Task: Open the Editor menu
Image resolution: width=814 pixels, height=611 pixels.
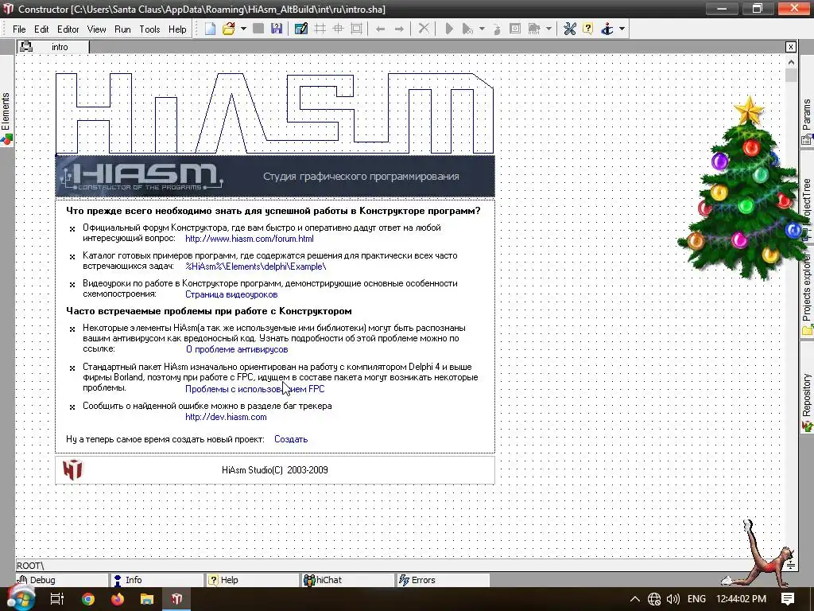Action: click(68, 29)
